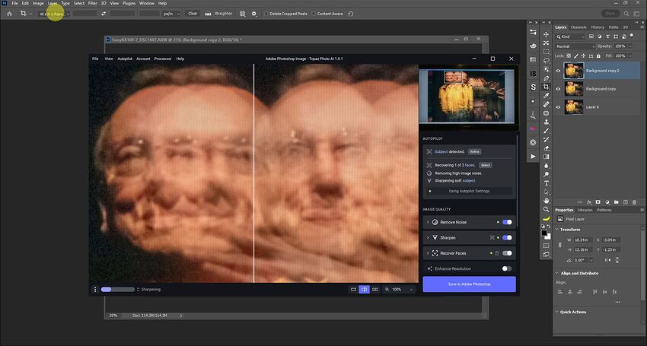The height and width of the screenshot is (346, 647).
Task: Open the layer Kind filter dropdown
Action: coord(571,37)
